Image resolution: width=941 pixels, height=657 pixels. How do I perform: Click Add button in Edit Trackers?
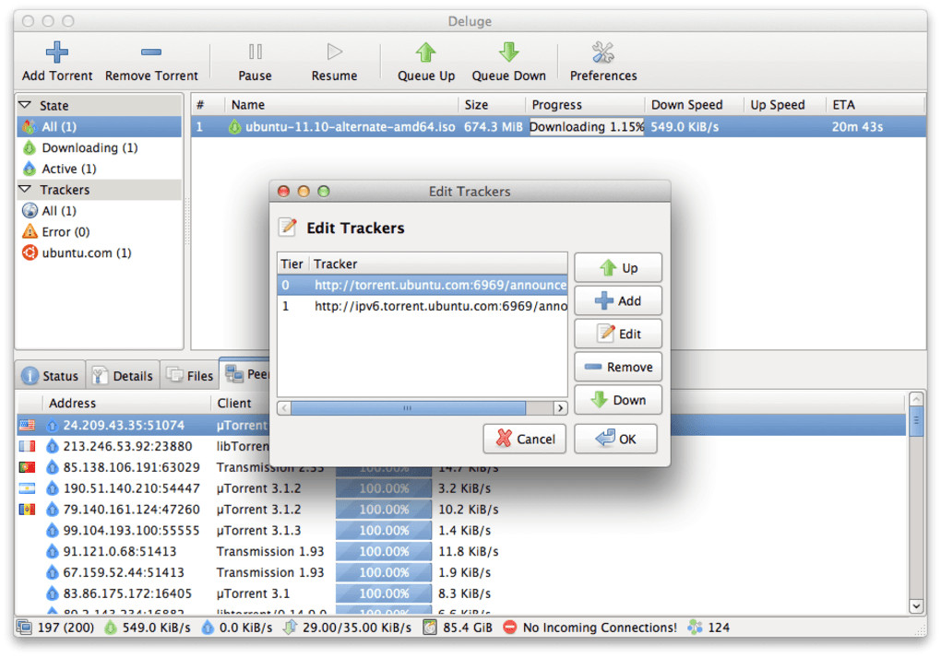[617, 300]
